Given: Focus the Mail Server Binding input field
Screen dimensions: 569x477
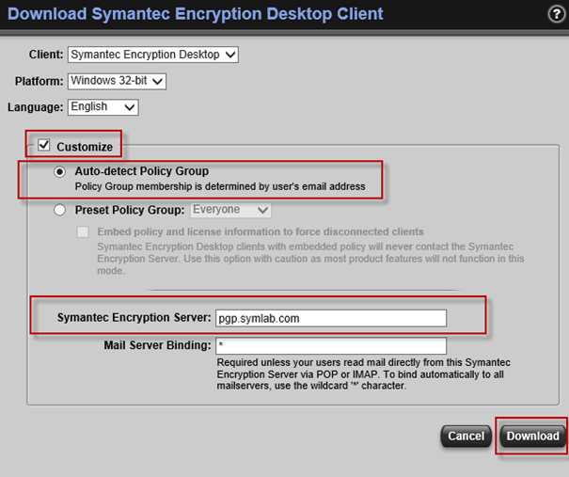Looking at the screenshot, I should coord(330,345).
